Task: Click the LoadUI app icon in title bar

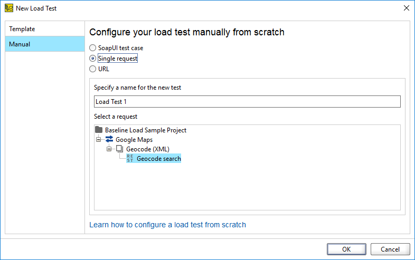Action: pos(9,8)
